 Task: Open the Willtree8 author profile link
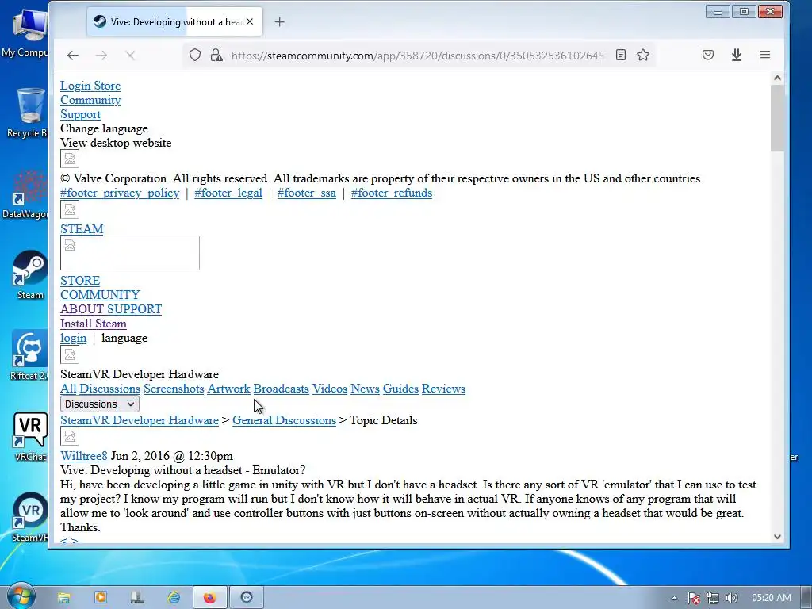pos(83,456)
